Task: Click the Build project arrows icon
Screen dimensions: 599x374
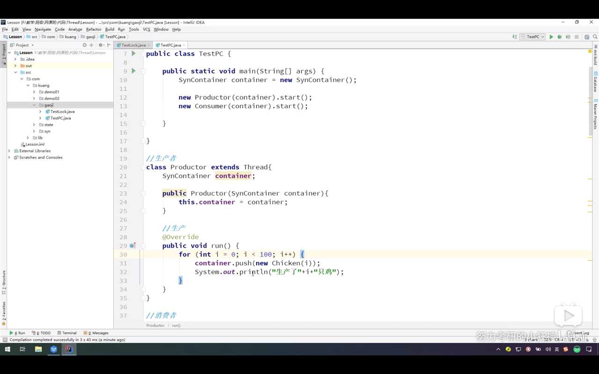Action: [x=515, y=36]
